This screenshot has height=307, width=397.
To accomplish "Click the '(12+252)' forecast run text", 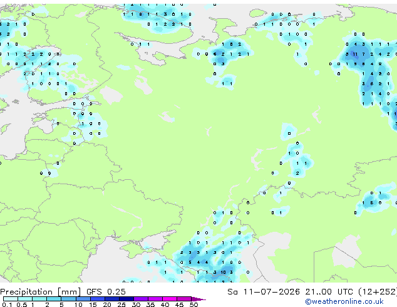I will click(378, 291).
